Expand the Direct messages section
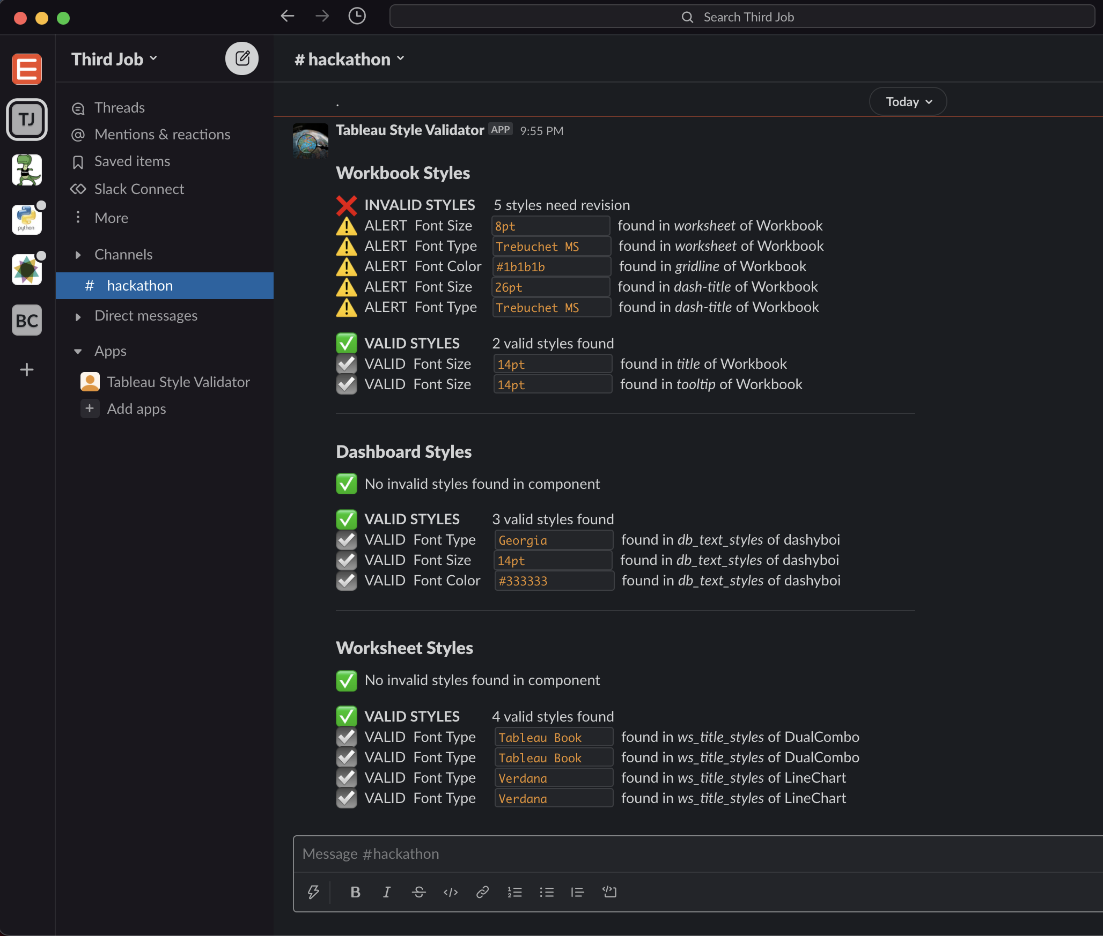 (x=78, y=316)
